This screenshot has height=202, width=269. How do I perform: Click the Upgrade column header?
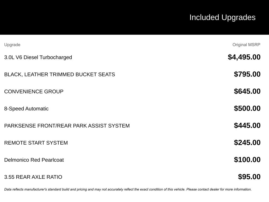pyautogui.click(x=12, y=45)
